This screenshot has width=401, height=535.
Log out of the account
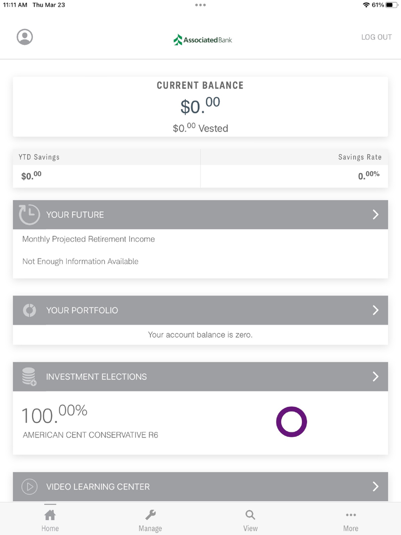[x=376, y=37]
